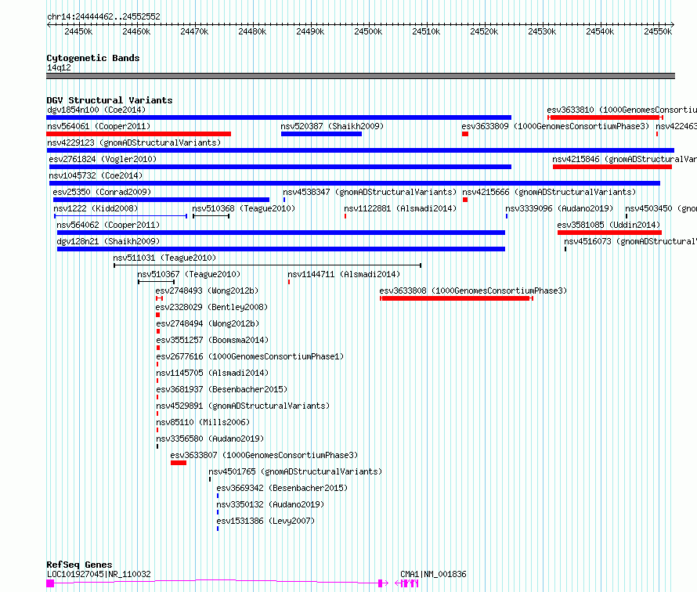Open the nsv85110 (Mills2006) label
Viewport: 697px width, 592px height.
pos(203,422)
